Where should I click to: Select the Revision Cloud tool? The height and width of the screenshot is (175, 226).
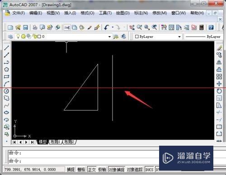6,98
